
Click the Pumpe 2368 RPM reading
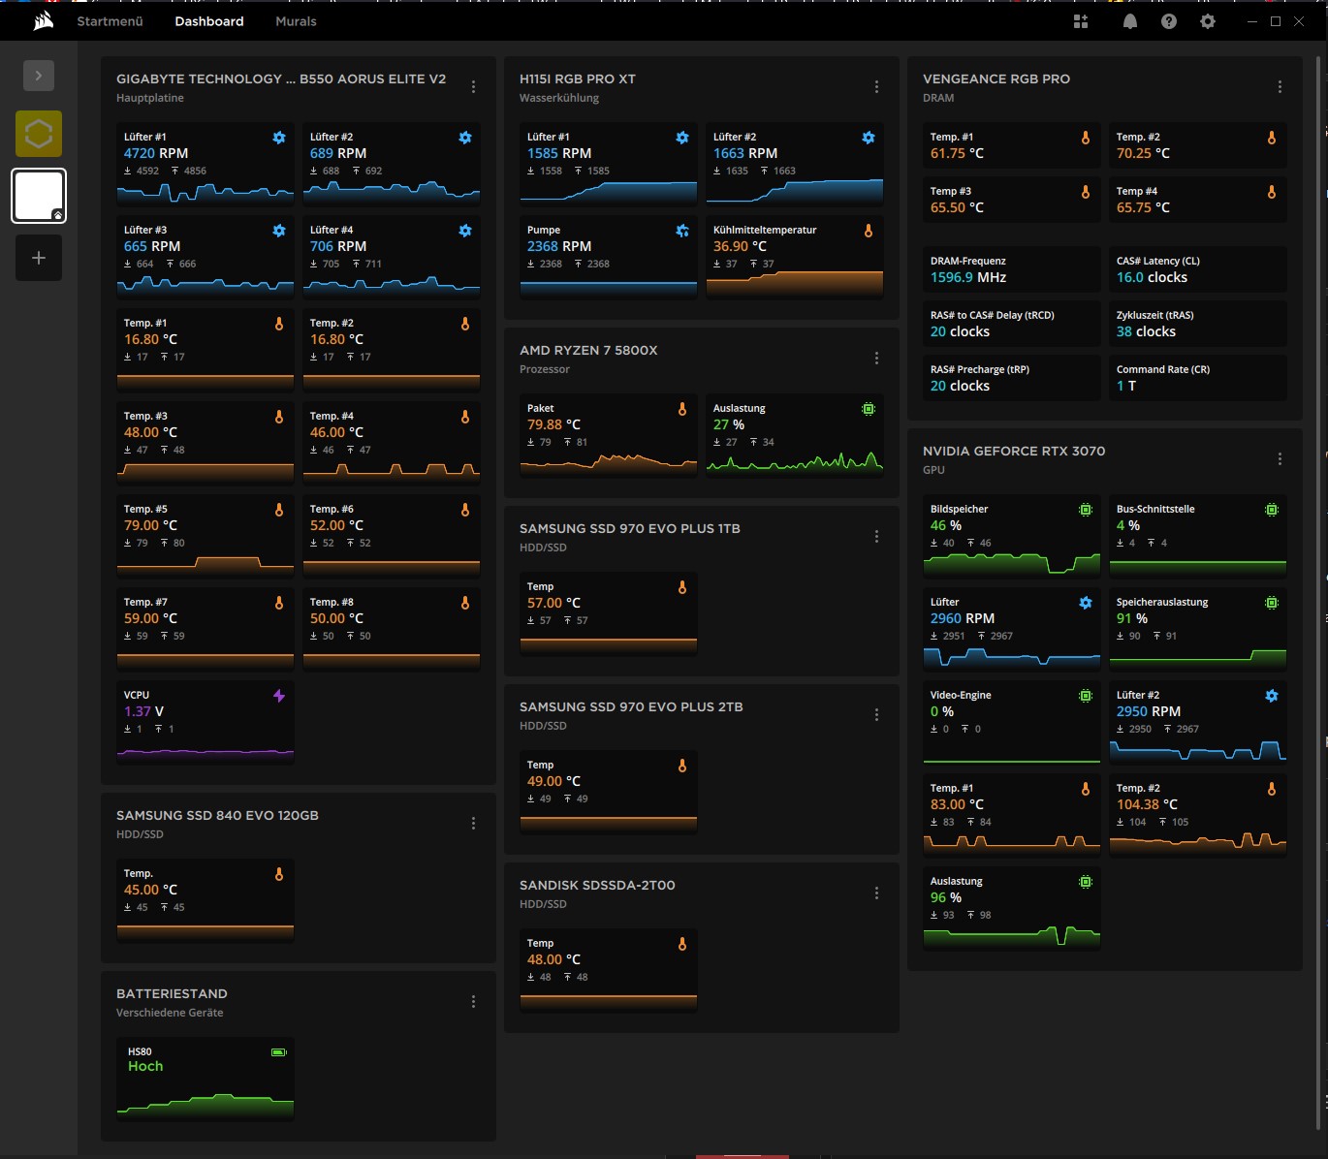click(x=559, y=246)
